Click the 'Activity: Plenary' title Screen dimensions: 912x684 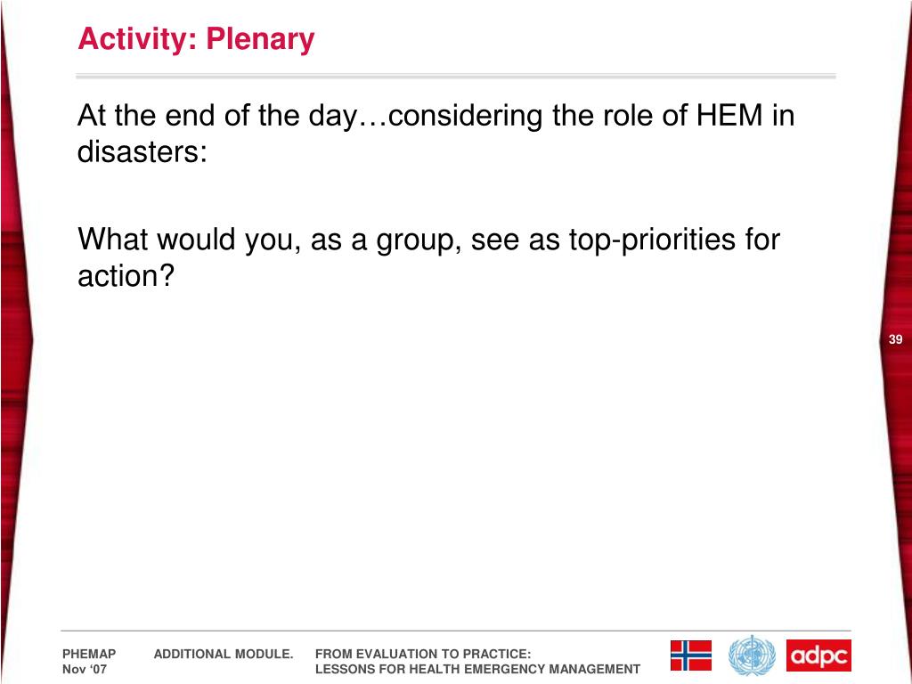pyautogui.click(x=196, y=39)
